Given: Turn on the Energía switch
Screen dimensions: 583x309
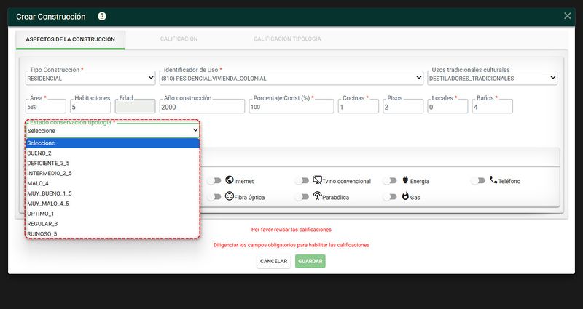Looking at the screenshot, I should click(390, 181).
